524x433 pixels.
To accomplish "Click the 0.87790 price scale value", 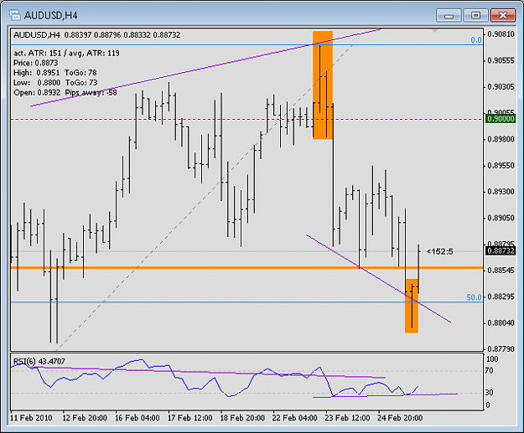I will (501, 349).
